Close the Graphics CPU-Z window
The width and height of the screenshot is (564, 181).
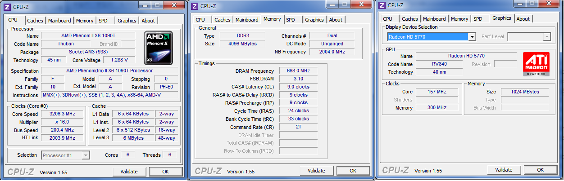tap(548, 4)
